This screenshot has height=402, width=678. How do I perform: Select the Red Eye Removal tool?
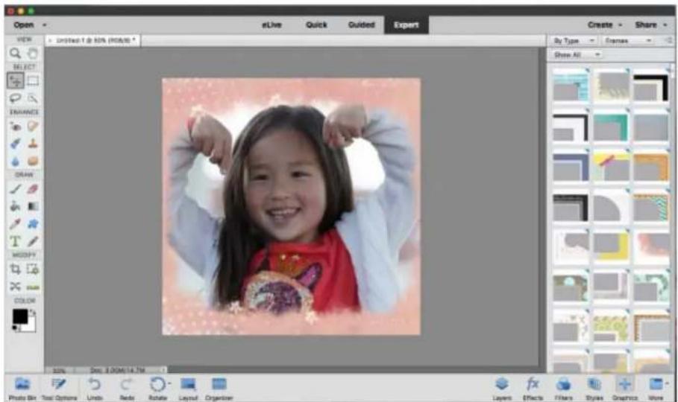(x=15, y=126)
